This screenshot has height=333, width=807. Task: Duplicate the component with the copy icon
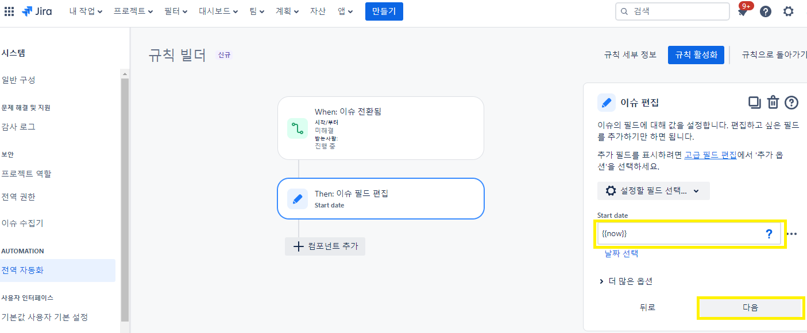pyautogui.click(x=754, y=103)
